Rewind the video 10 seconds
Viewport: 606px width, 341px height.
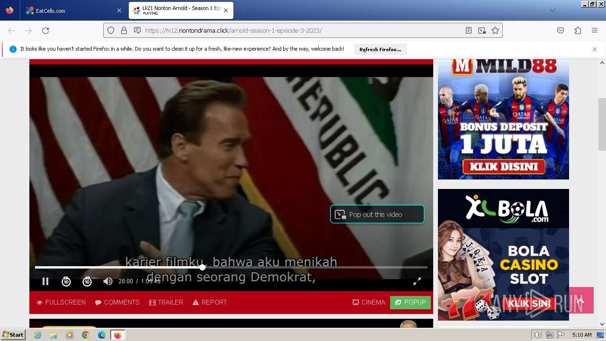pos(66,281)
